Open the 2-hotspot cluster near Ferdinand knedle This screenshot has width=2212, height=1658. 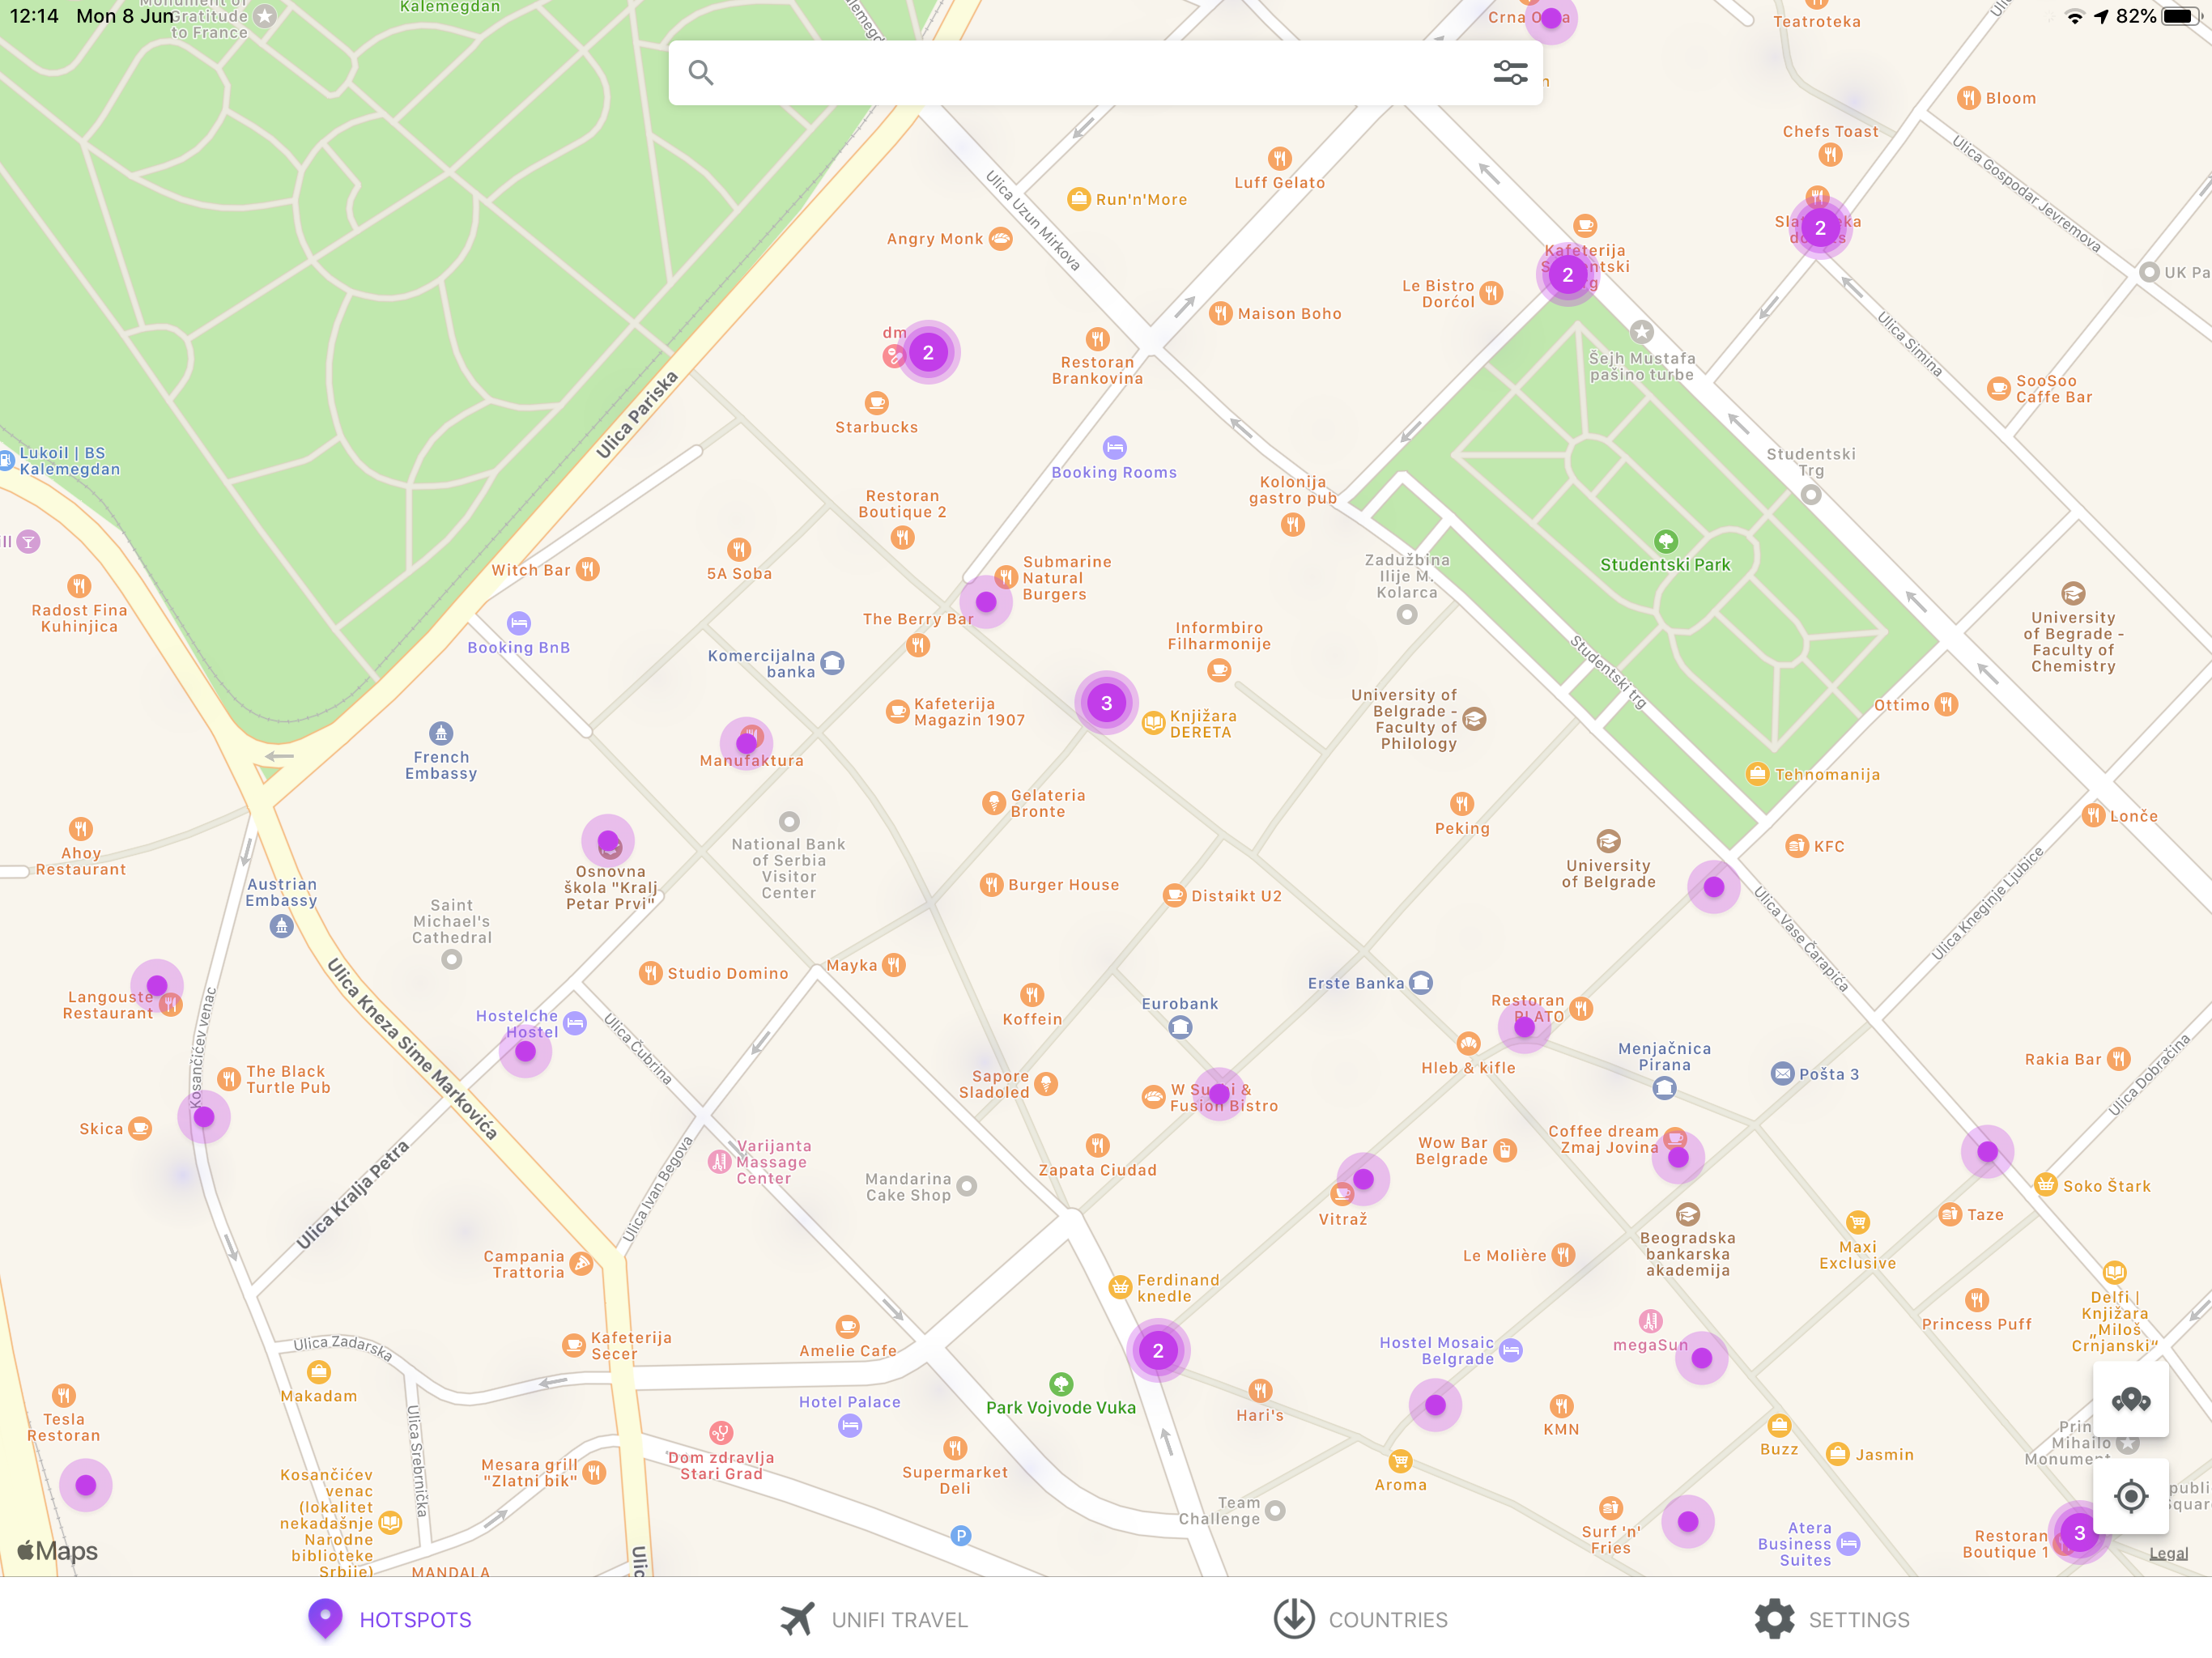(1158, 1351)
